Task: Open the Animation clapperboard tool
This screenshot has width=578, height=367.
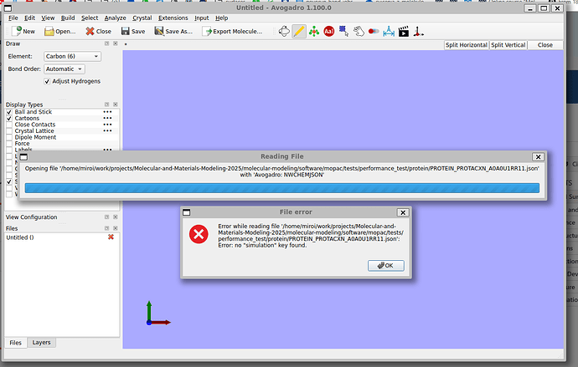Action: click(404, 32)
